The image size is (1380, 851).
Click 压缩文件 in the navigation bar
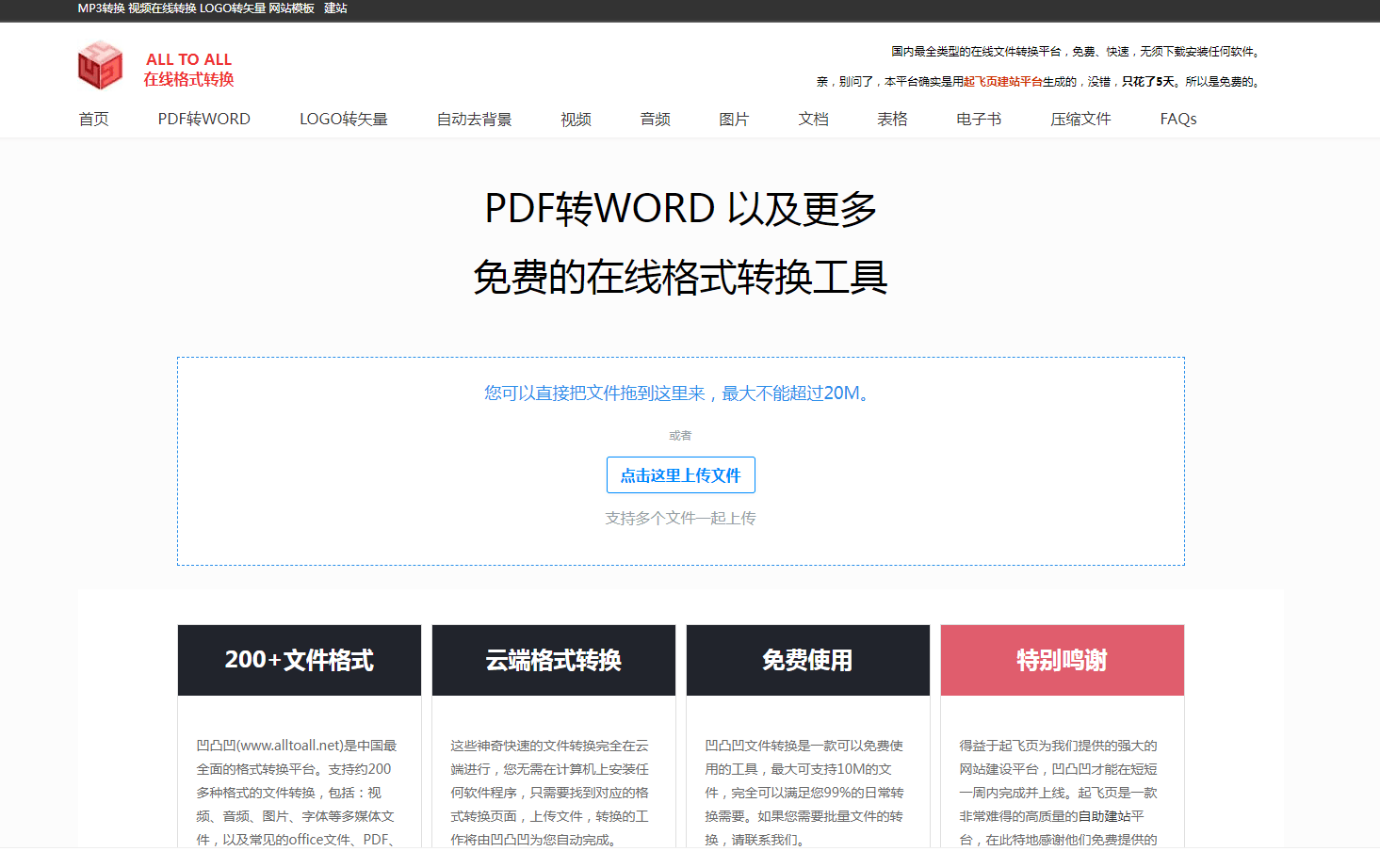tap(1080, 119)
